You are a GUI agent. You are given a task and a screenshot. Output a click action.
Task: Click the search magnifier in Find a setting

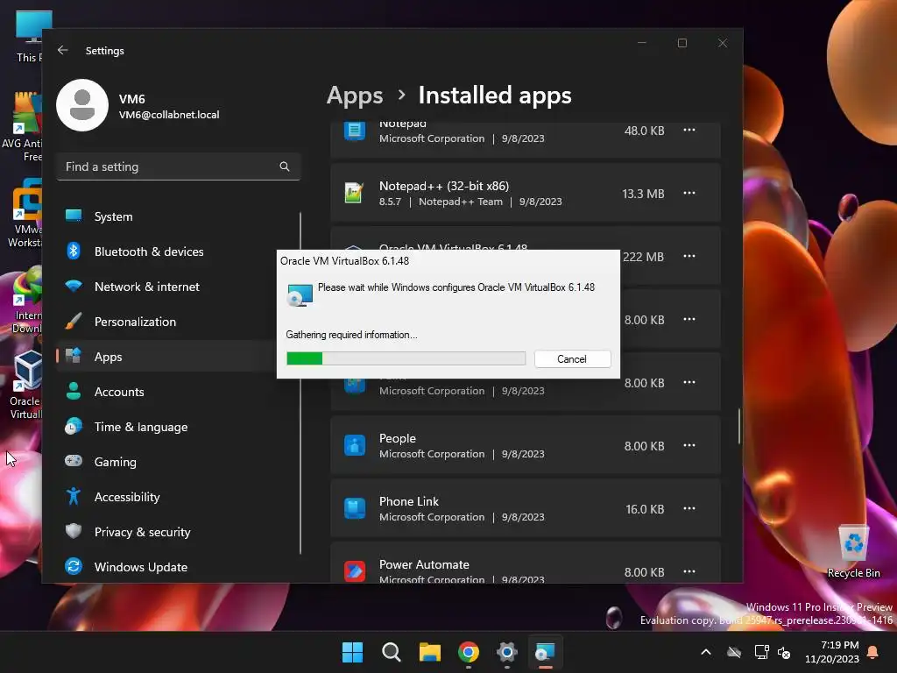click(285, 166)
